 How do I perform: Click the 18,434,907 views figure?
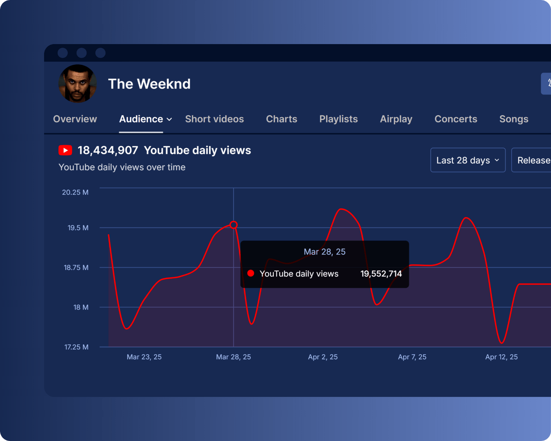(x=108, y=150)
